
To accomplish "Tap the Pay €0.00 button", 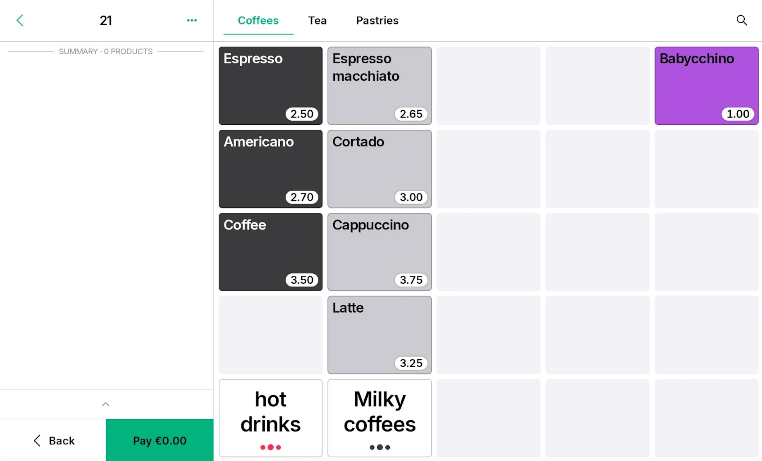I will (x=159, y=440).
